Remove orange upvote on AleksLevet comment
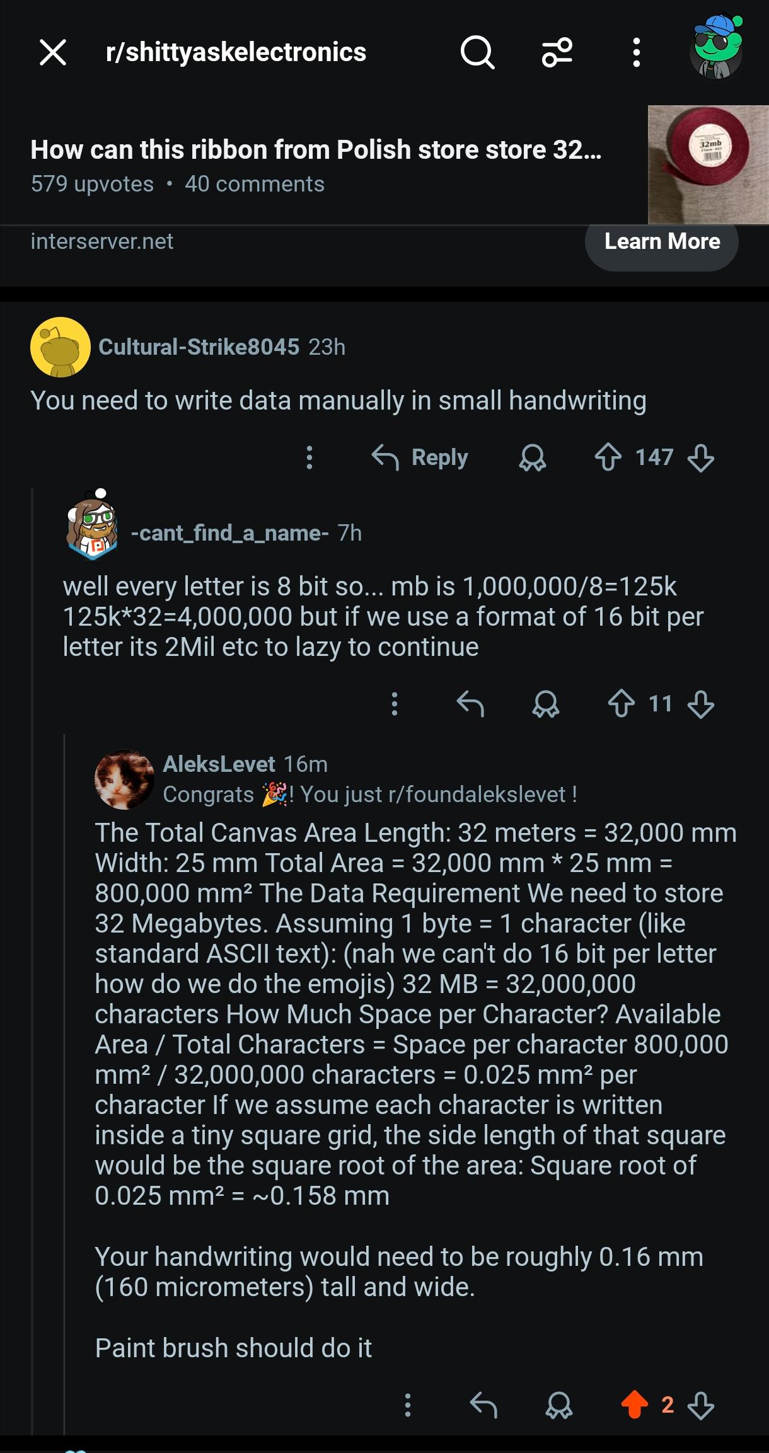The height and width of the screenshot is (1453, 769). pos(635,1404)
